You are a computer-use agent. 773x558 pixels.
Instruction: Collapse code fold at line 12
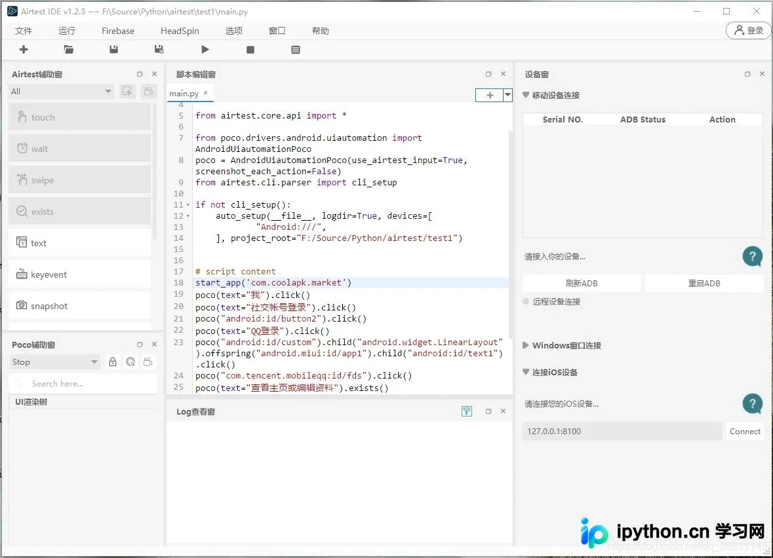pos(188,216)
